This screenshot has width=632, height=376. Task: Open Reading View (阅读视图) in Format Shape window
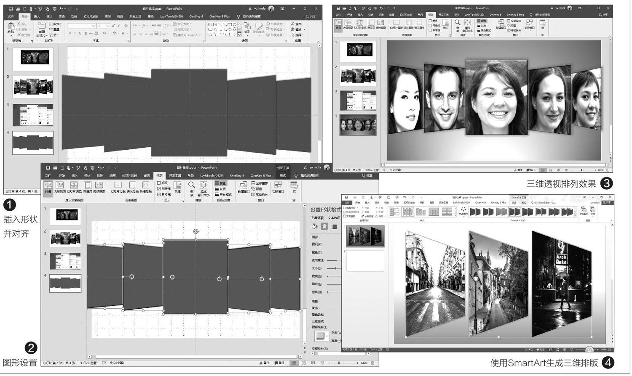pos(99,188)
